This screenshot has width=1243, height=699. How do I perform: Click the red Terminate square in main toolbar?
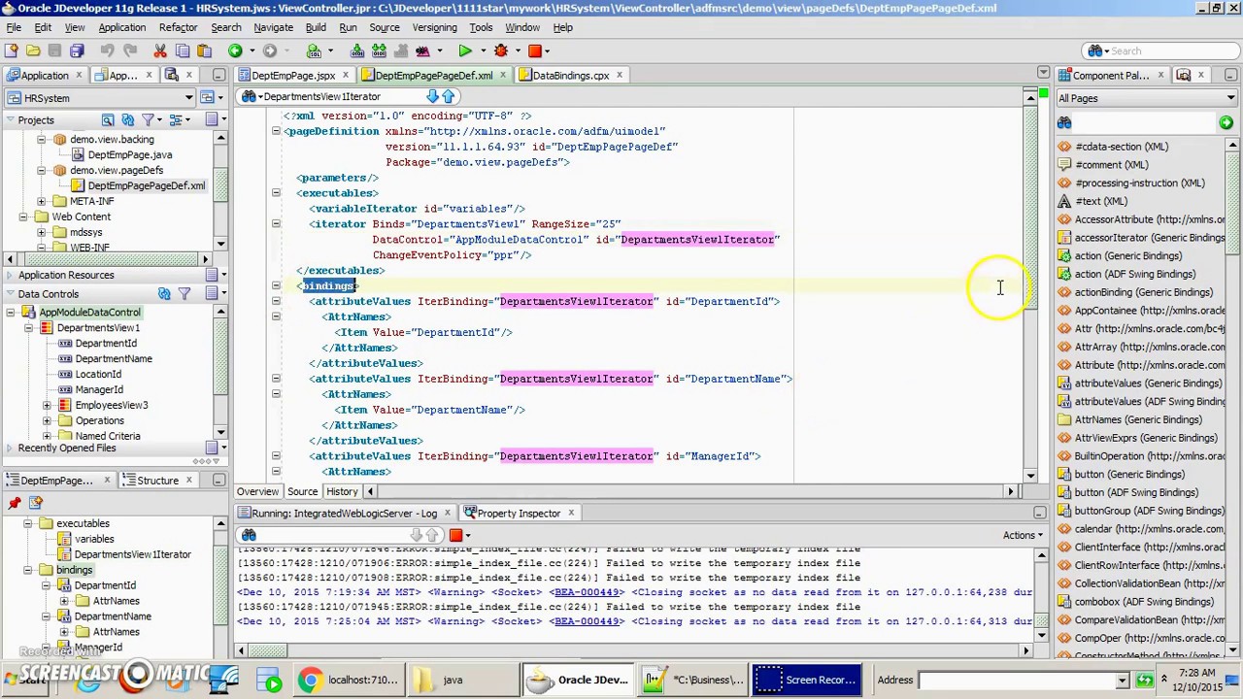coord(534,50)
